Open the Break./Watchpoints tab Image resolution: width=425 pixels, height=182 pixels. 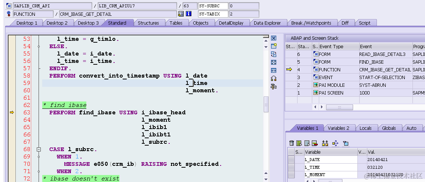click(311, 23)
